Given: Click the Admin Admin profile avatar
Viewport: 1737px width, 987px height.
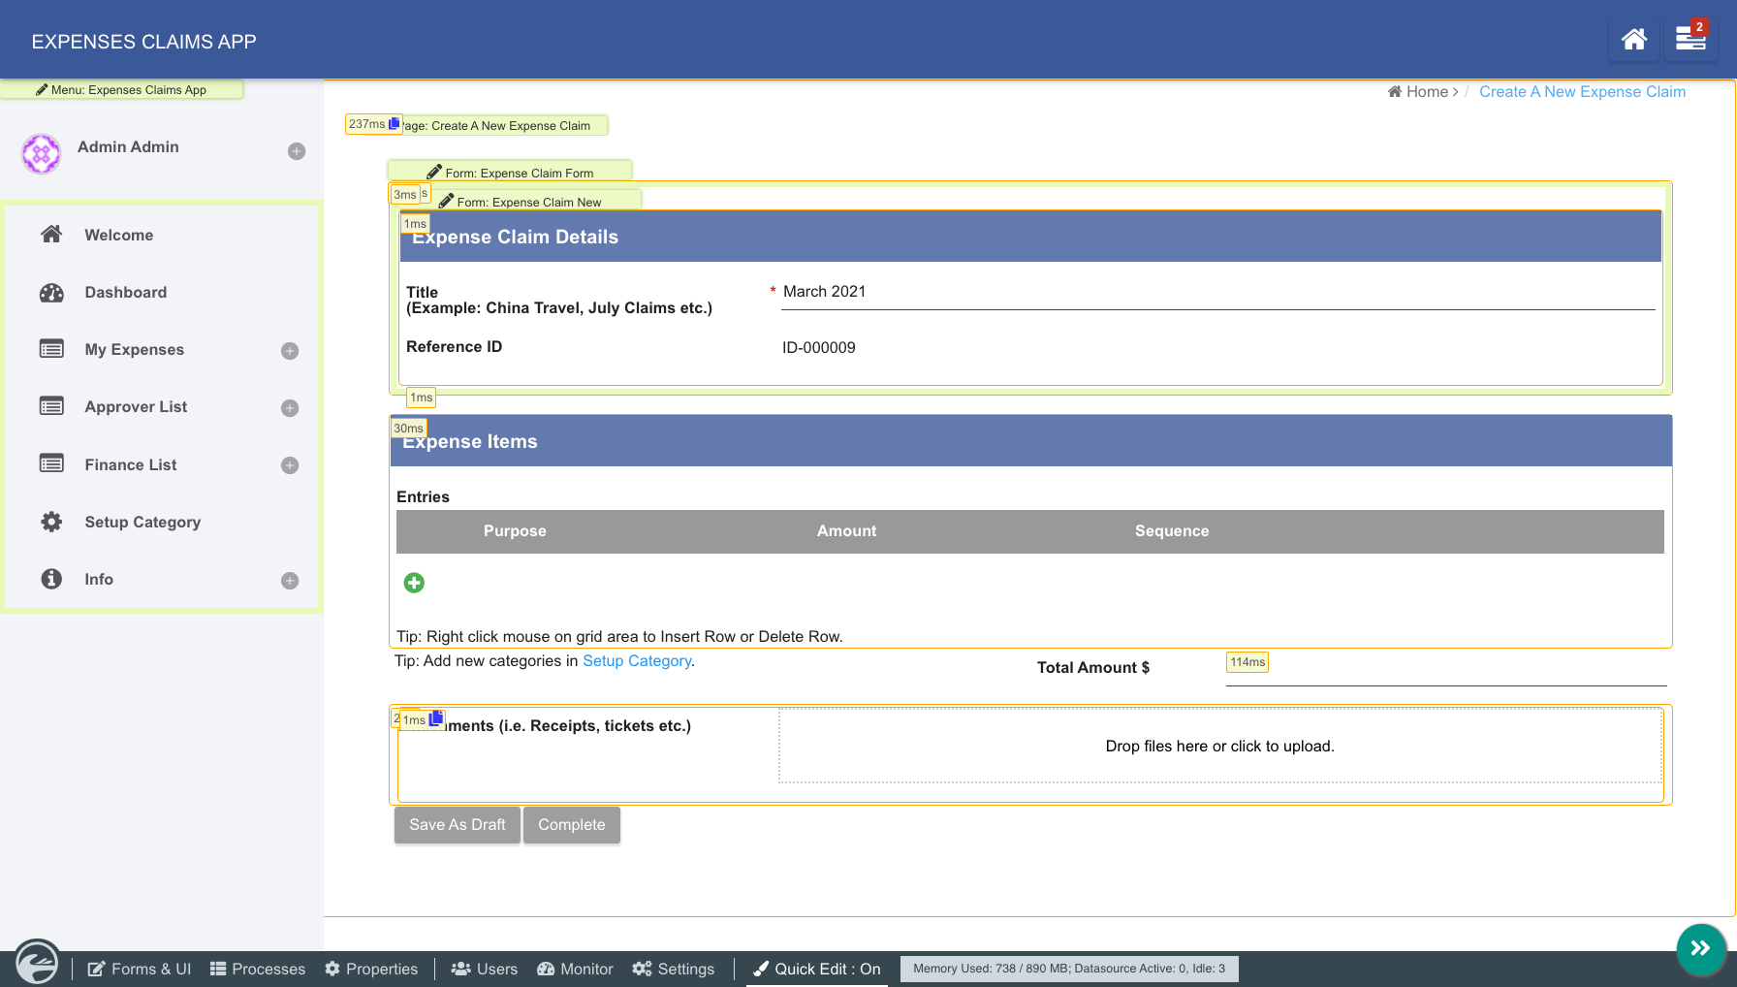Looking at the screenshot, I should pos(42,153).
